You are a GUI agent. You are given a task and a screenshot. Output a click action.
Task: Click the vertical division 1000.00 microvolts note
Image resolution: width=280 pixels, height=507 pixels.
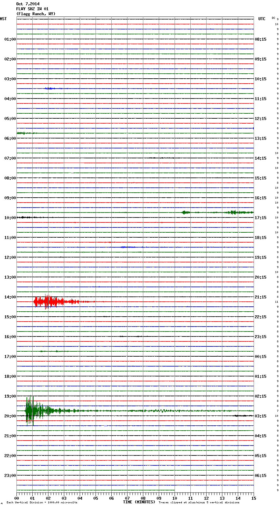[x=42, y=502]
